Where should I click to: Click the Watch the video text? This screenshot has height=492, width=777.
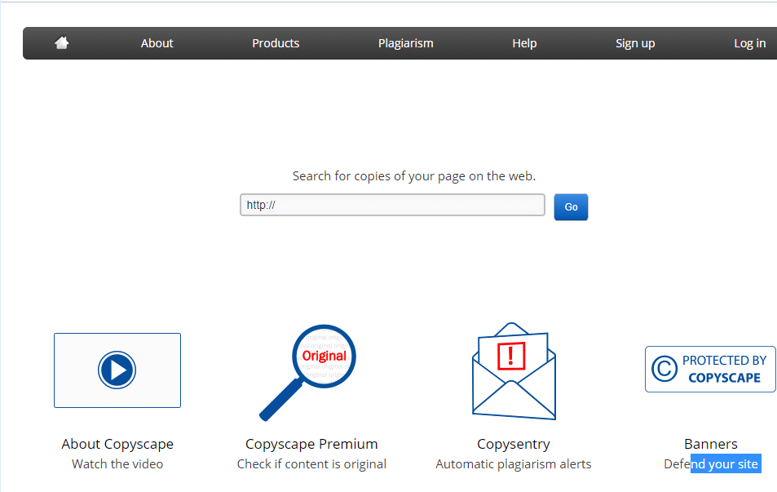point(117,464)
